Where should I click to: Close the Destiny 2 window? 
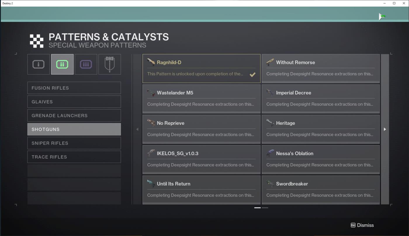403,3
